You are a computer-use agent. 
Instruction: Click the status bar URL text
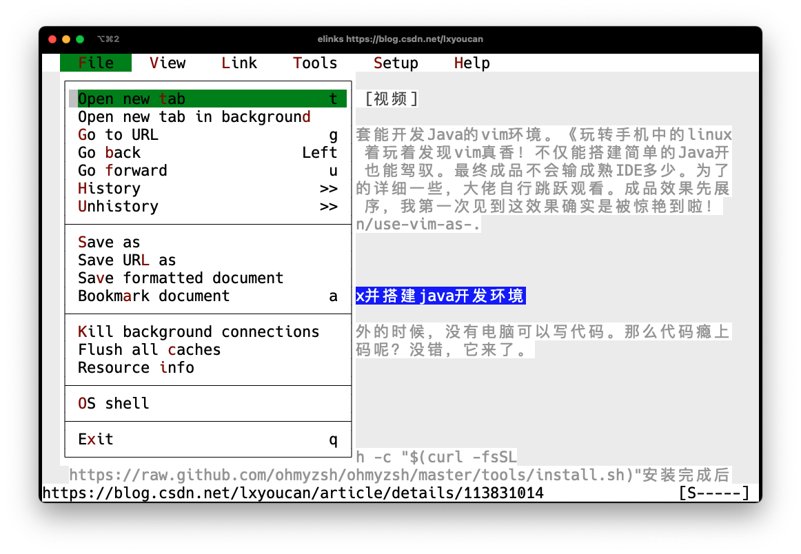click(293, 493)
